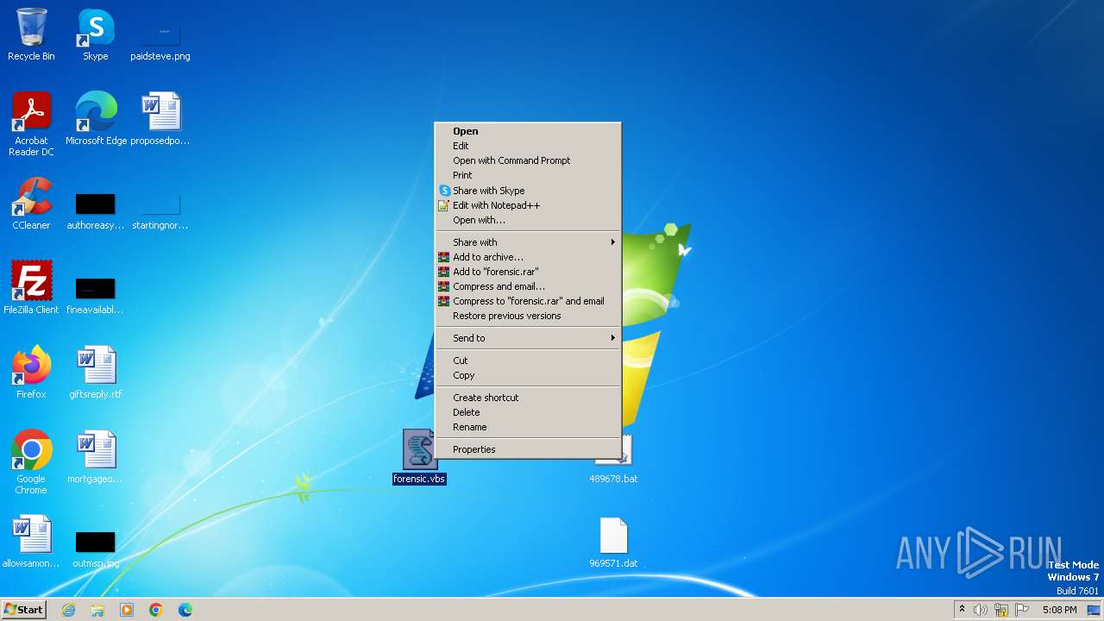The image size is (1104, 621).
Task: Choose Add to "forensic.rar"
Action: (527, 272)
